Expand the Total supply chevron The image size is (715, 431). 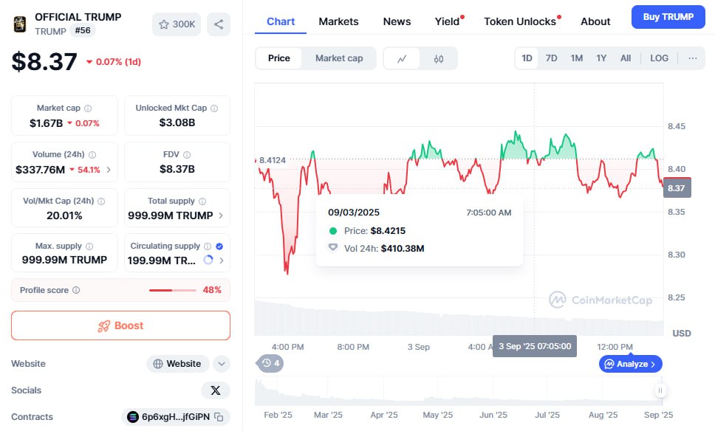point(221,215)
